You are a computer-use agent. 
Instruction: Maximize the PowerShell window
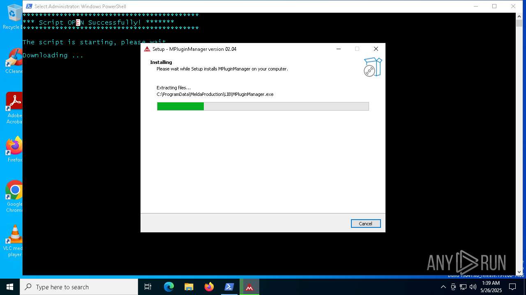tap(494, 6)
